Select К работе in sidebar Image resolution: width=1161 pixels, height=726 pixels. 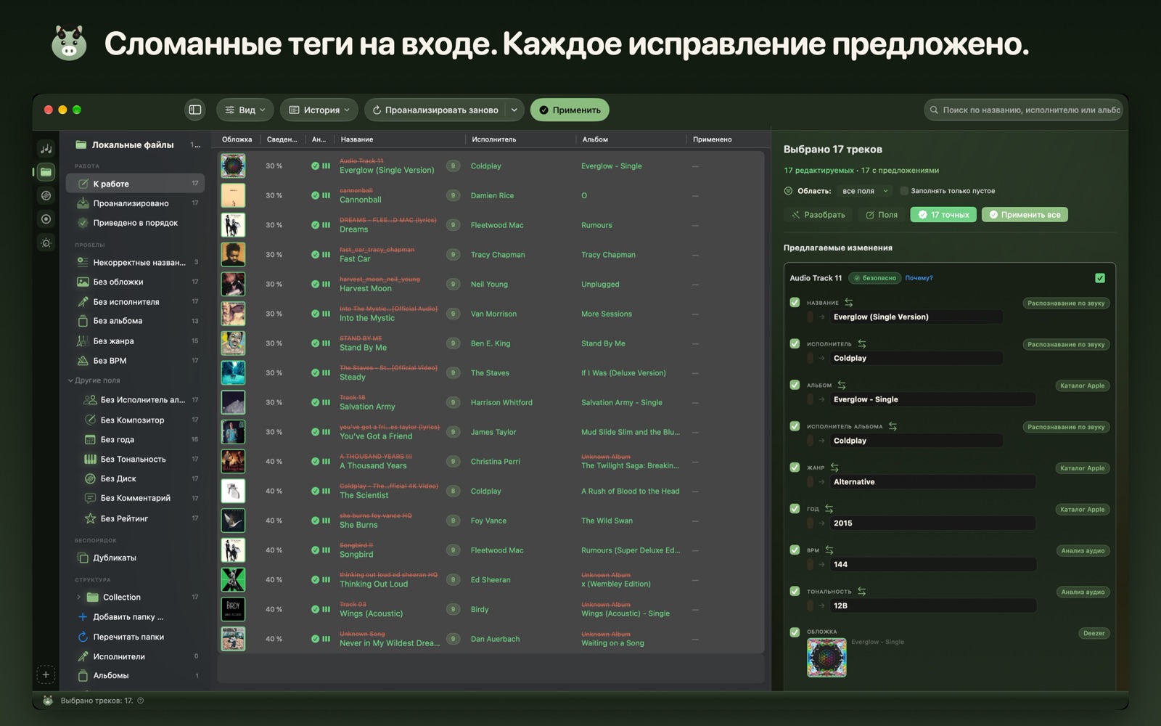(x=135, y=184)
